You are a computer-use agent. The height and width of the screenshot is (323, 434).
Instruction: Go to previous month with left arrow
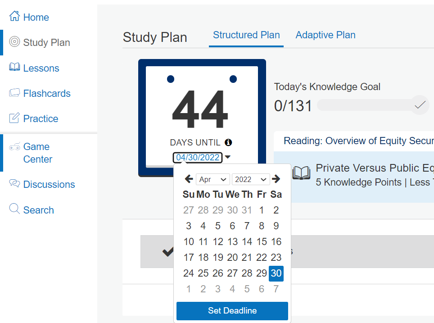point(189,179)
